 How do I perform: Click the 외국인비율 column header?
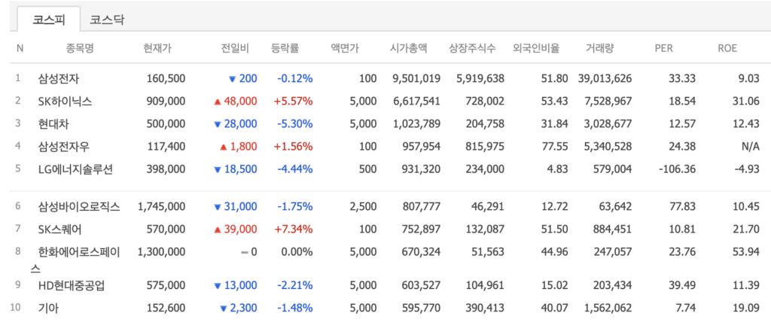(x=536, y=48)
